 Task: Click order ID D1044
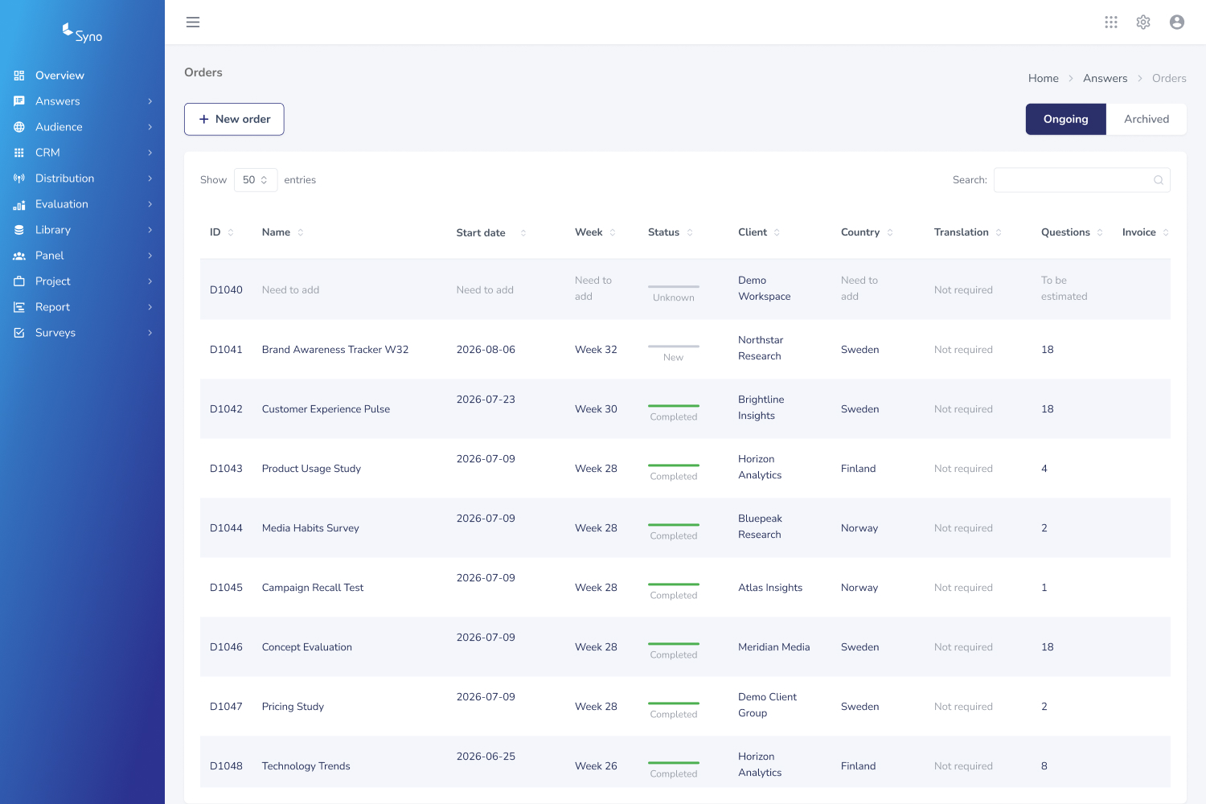(x=226, y=528)
